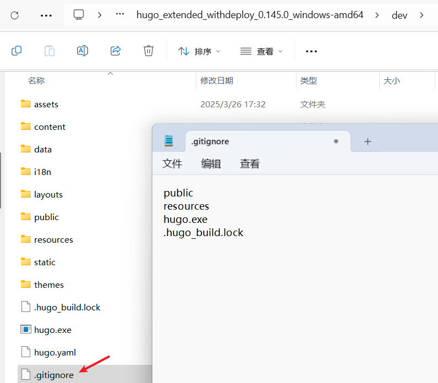This screenshot has height=383, width=438.
Task: Expand the chevron after dev in breadcrumb
Action: (x=422, y=15)
